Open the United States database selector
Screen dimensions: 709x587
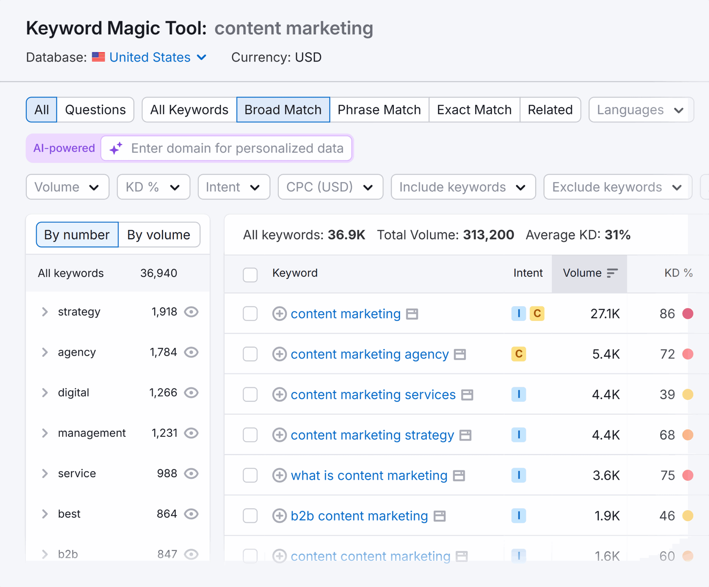(x=150, y=57)
